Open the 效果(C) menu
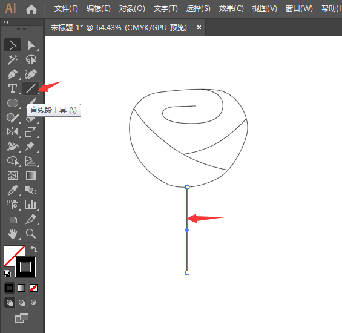This screenshot has width=342, height=333. tap(231, 8)
